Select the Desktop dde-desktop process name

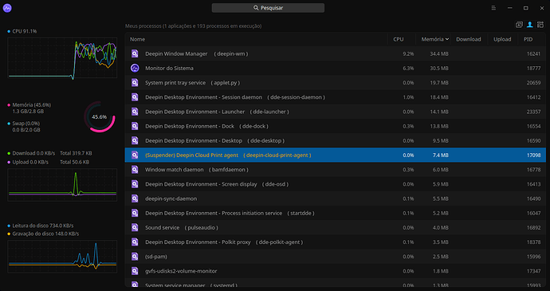pyautogui.click(x=214, y=140)
